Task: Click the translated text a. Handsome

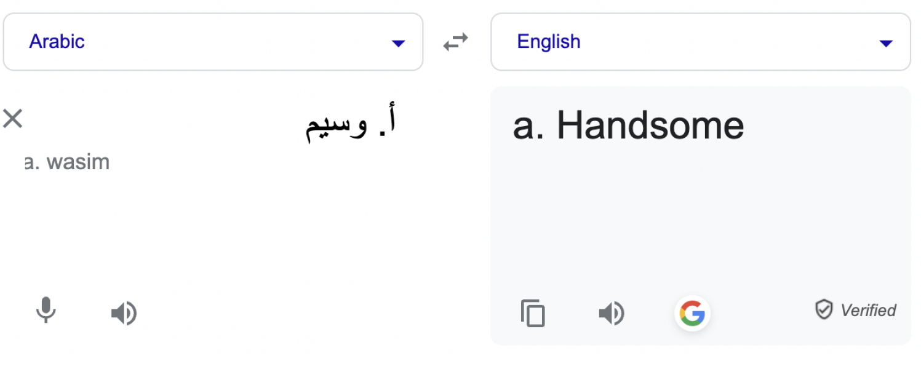Action: [x=627, y=125]
